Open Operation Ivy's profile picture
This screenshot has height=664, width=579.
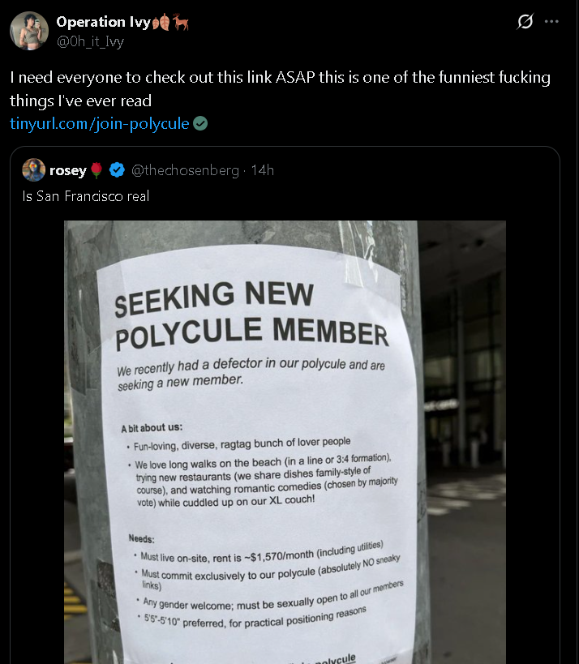coord(29,31)
